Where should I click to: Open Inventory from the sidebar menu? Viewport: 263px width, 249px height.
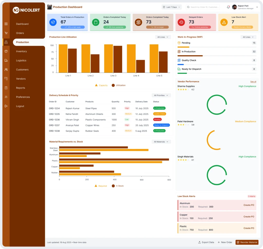point(21,51)
